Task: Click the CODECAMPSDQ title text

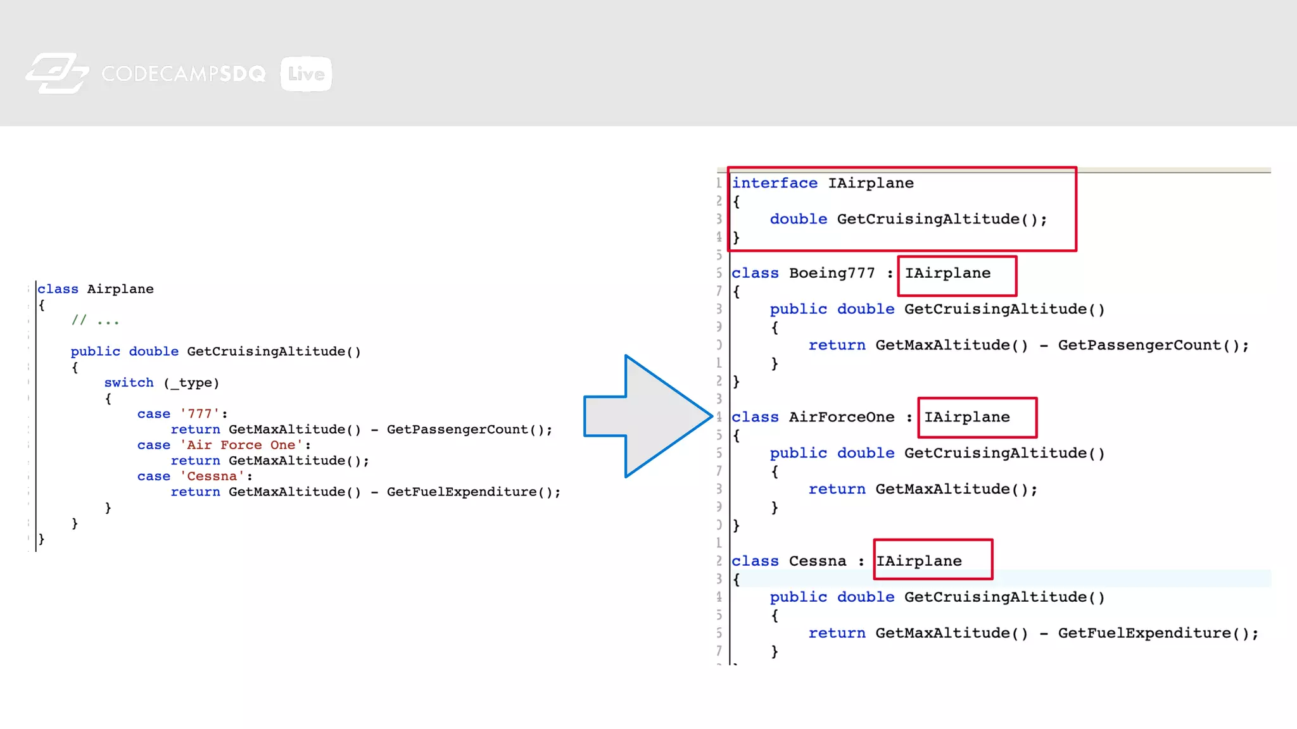Action: pos(184,74)
